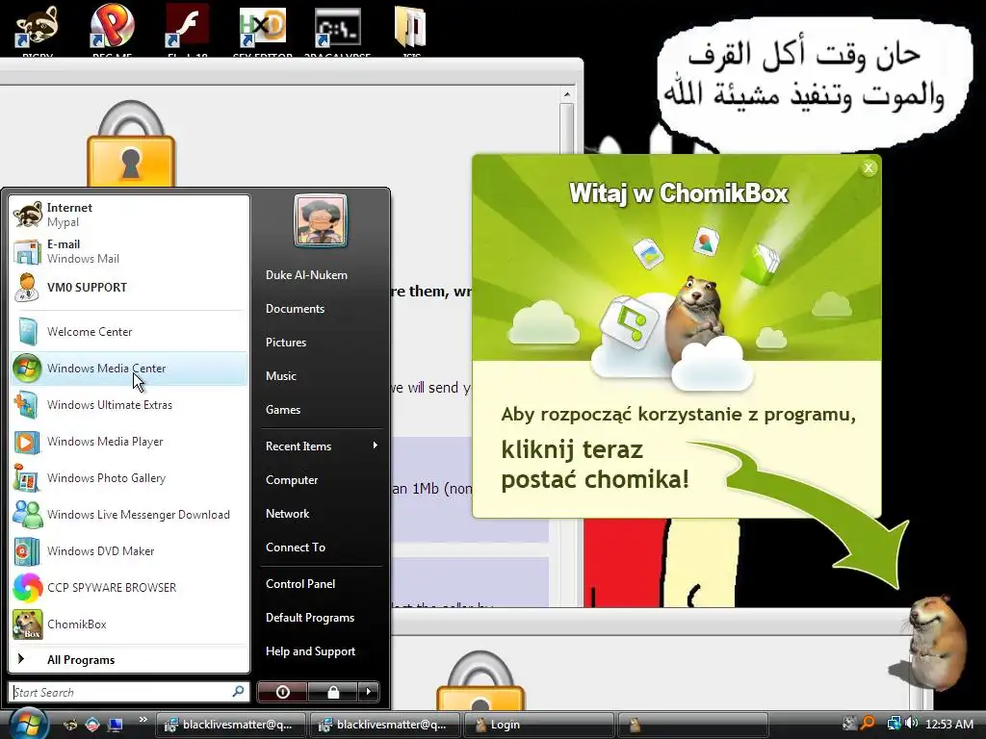Screen dimensions: 986x739
Task: Click the 12:53 AM clock
Action: pyautogui.click(x=949, y=724)
